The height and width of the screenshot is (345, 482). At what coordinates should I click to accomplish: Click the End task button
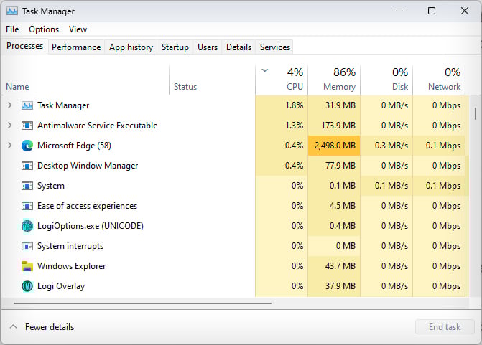pos(445,327)
